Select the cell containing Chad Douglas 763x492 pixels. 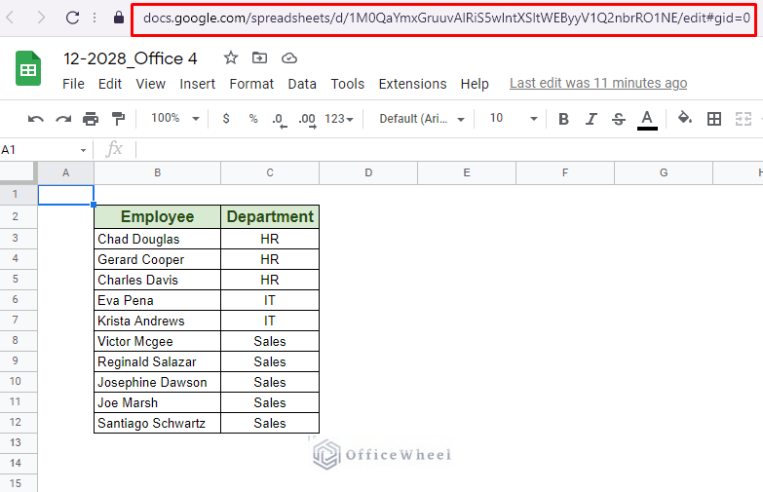tap(157, 239)
